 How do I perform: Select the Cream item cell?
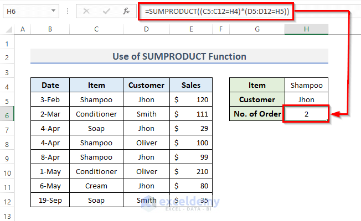coord(96,186)
